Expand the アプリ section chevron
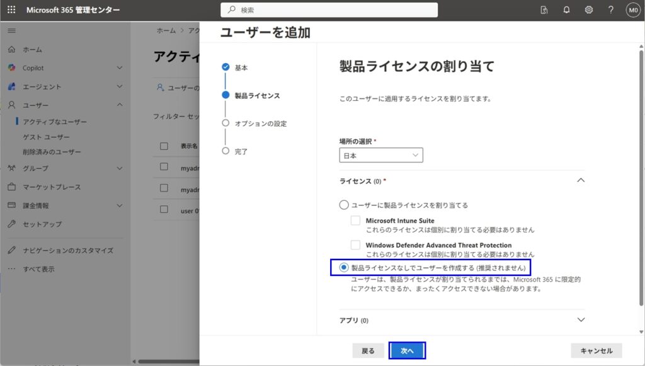645x366 pixels. (x=581, y=320)
